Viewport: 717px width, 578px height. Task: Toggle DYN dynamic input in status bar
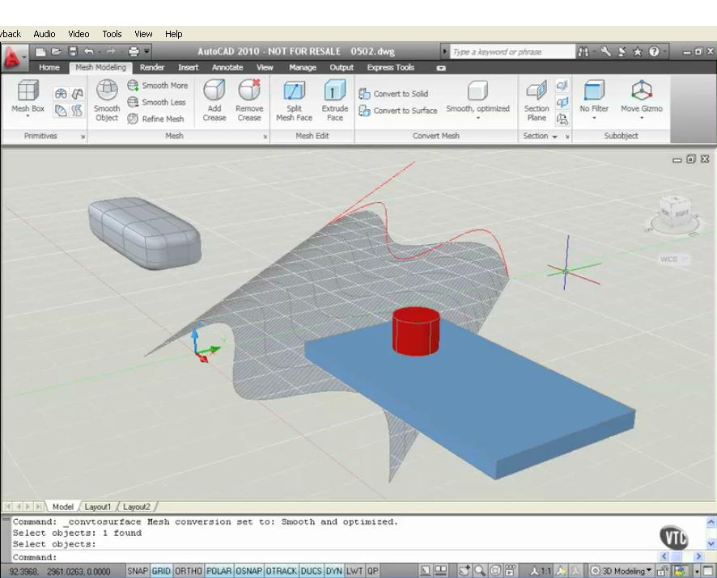(334, 572)
